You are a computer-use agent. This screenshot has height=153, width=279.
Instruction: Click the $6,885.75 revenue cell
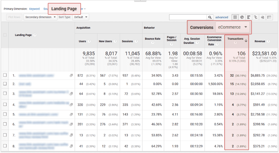pyautogui.click(x=258, y=75)
